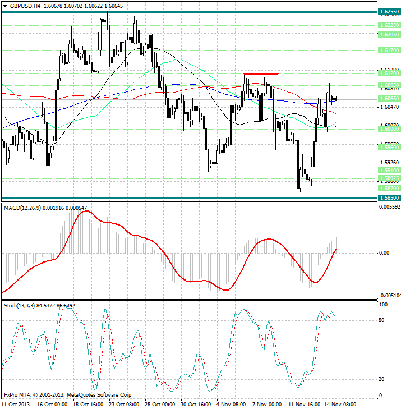Screen dimensions: 401x409
Task: Select the 1.60470 price axis value
Action: 390,107
